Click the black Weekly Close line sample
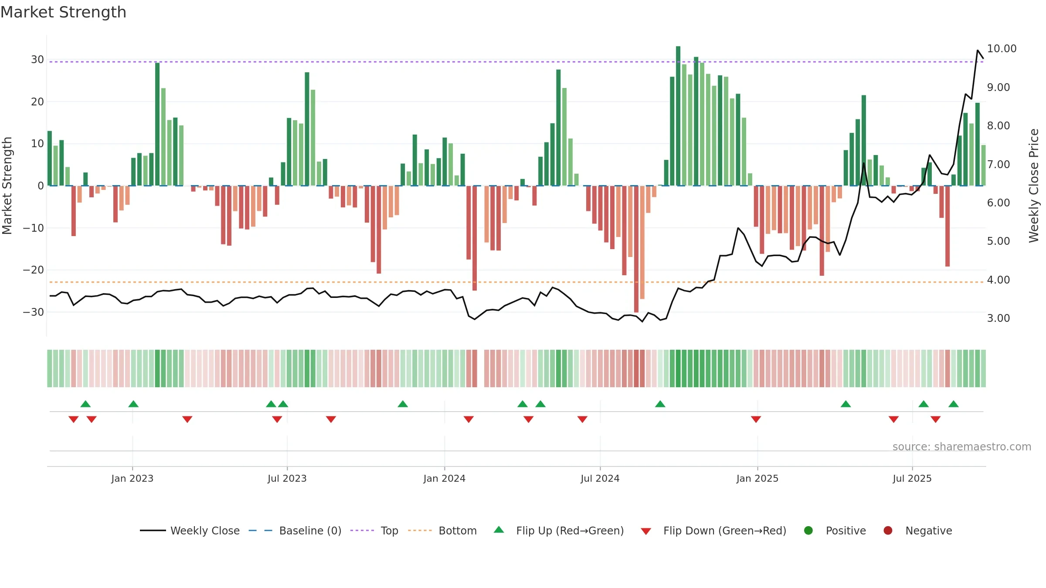 153,531
